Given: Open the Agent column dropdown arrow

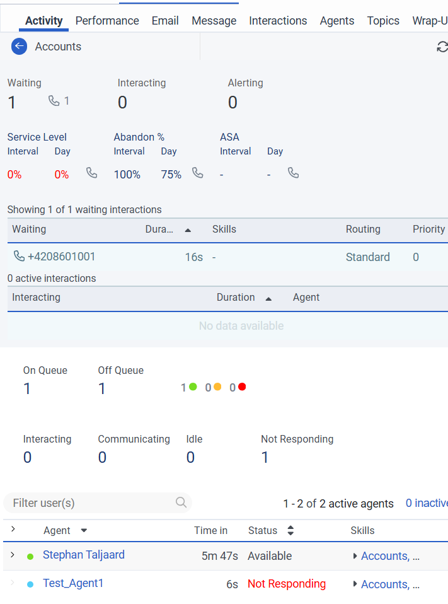Looking at the screenshot, I should pos(84,531).
